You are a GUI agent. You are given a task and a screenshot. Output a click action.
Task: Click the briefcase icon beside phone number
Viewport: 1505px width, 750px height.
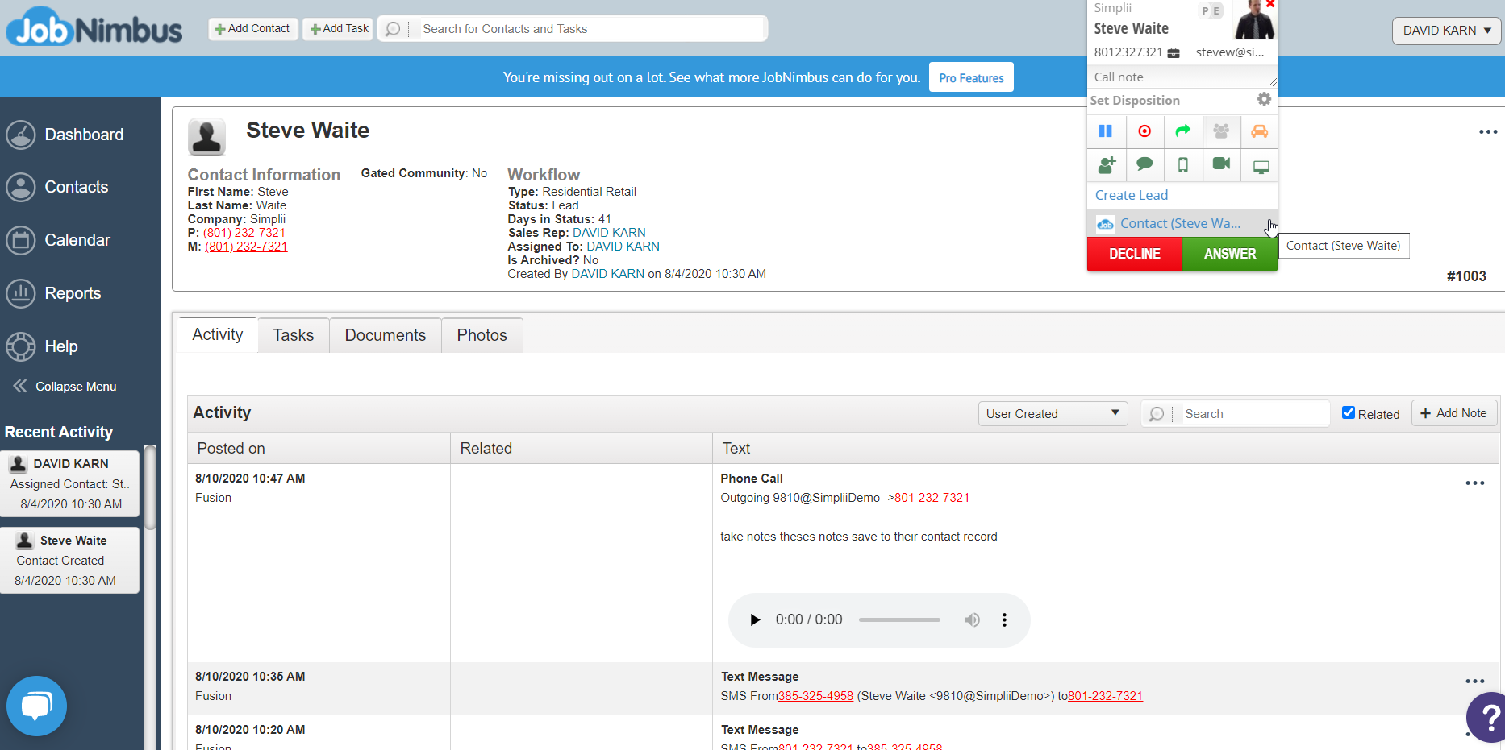point(1174,53)
